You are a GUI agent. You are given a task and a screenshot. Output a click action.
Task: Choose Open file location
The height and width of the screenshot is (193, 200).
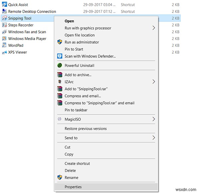tap(106, 35)
